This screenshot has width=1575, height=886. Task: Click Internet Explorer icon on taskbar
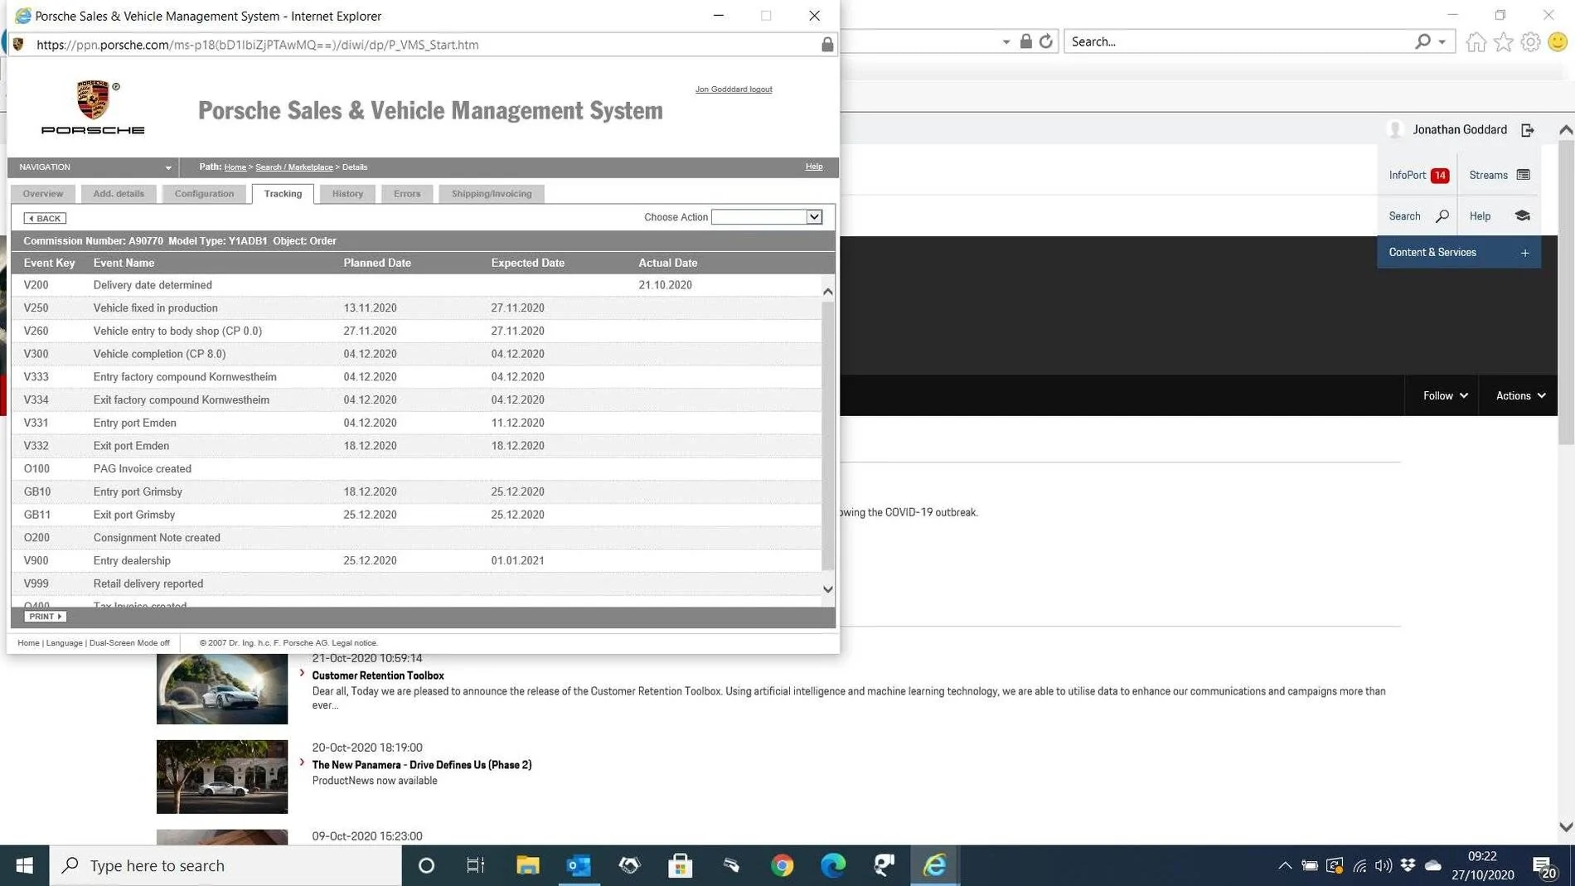[935, 865]
